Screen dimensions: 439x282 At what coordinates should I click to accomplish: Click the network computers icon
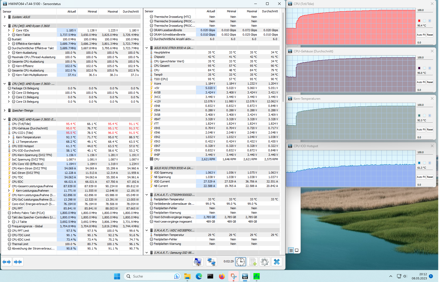click(x=211, y=262)
